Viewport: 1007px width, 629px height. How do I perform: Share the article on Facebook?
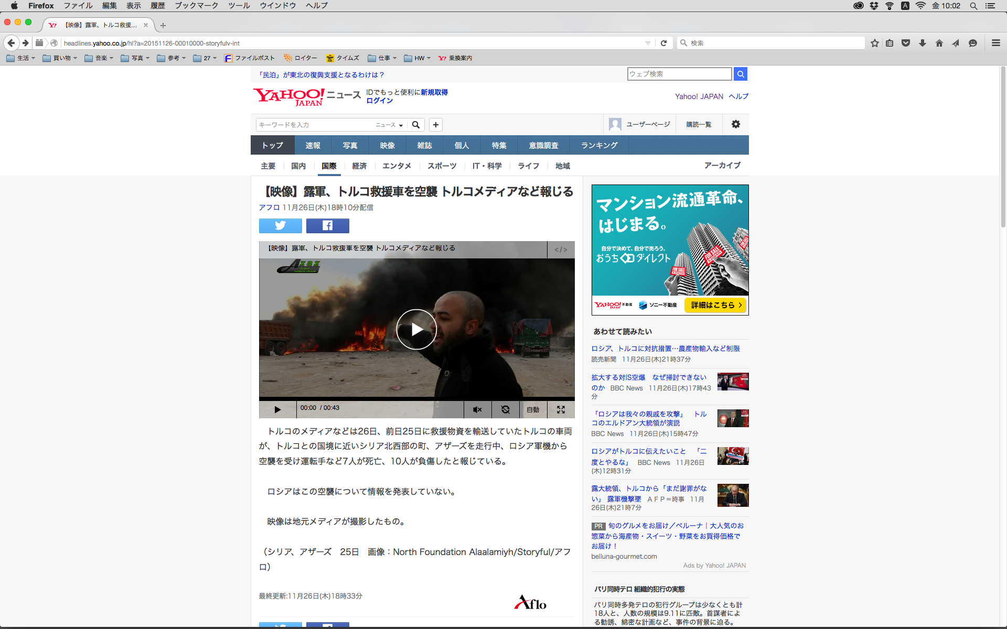(327, 226)
